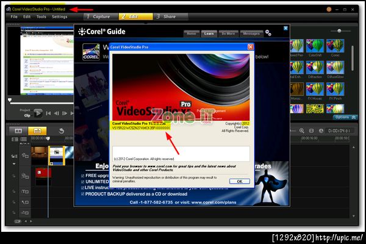The image size is (366, 244).
Task: Expand the Options panel chevron
Action: [x=354, y=118]
